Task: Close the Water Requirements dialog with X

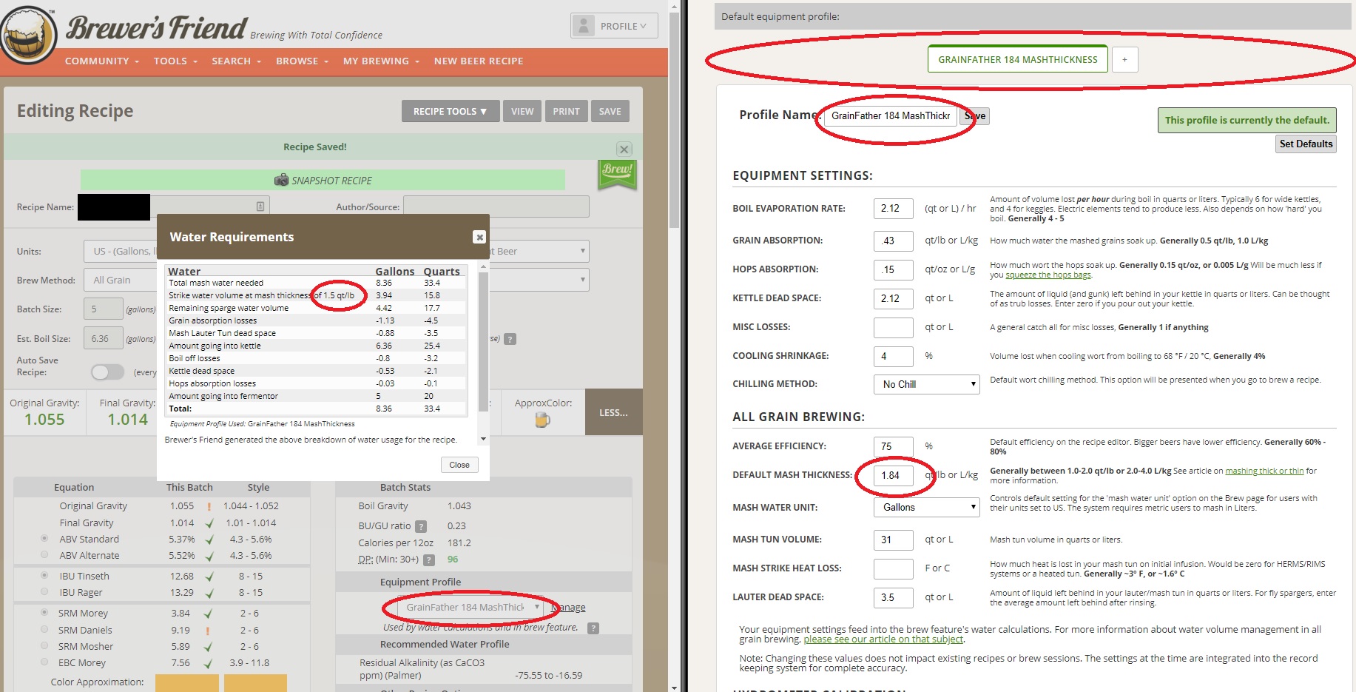Action: (479, 237)
